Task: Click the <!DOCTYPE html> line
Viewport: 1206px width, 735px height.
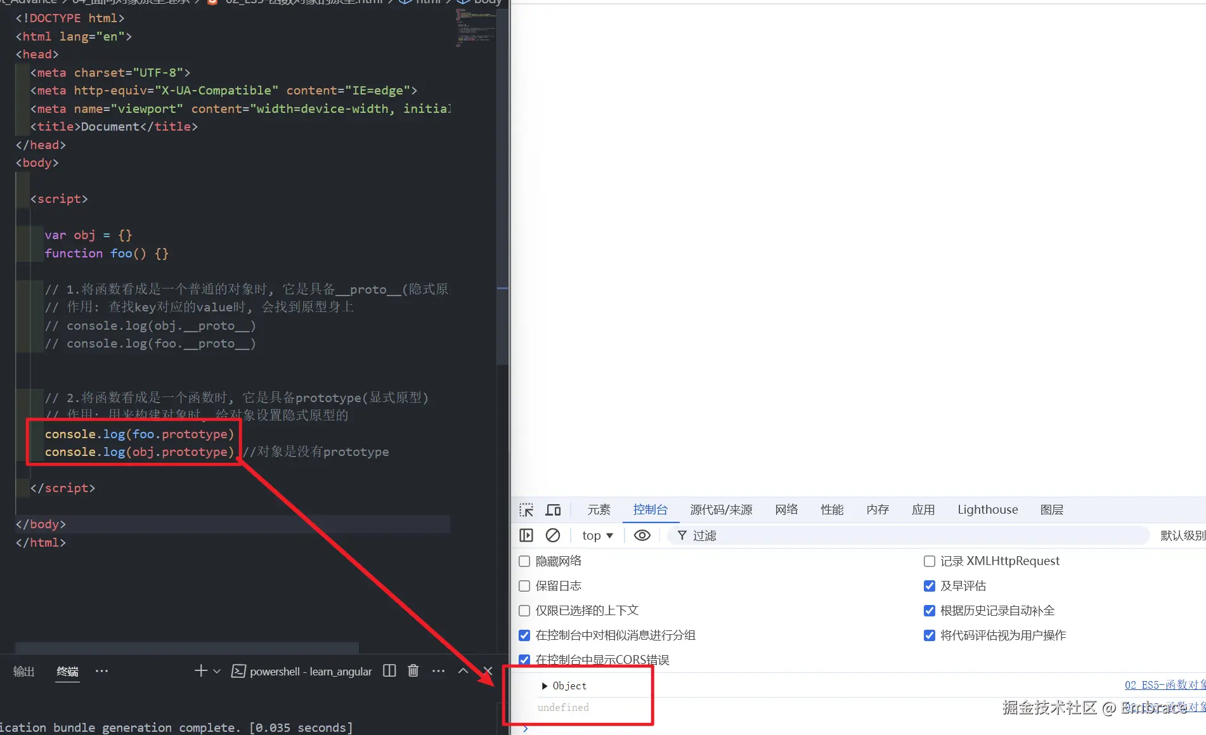Action: [70, 18]
